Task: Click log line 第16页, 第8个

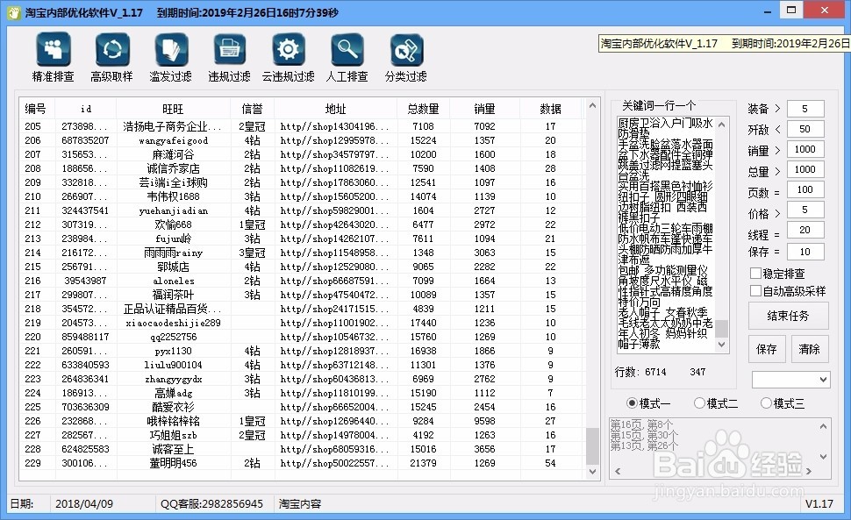Action: 641,424
